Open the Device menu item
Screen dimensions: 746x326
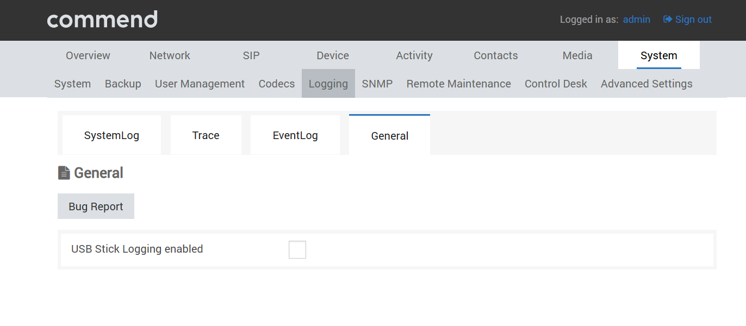coord(333,55)
